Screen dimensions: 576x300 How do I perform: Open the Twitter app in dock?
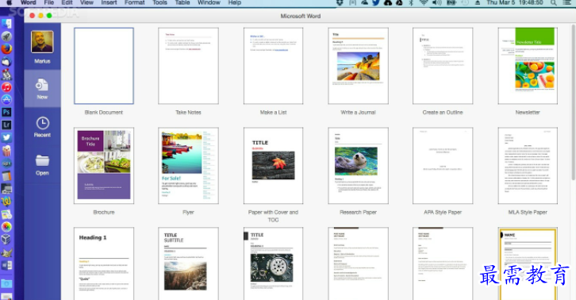(6, 137)
